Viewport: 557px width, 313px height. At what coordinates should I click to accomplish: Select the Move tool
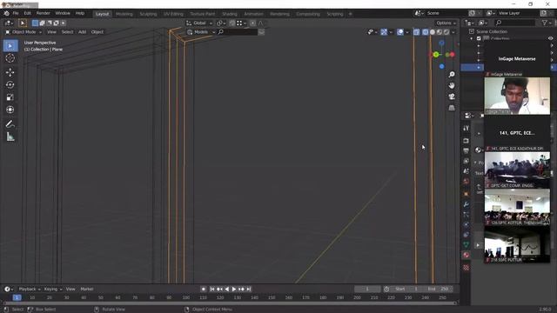[10, 72]
